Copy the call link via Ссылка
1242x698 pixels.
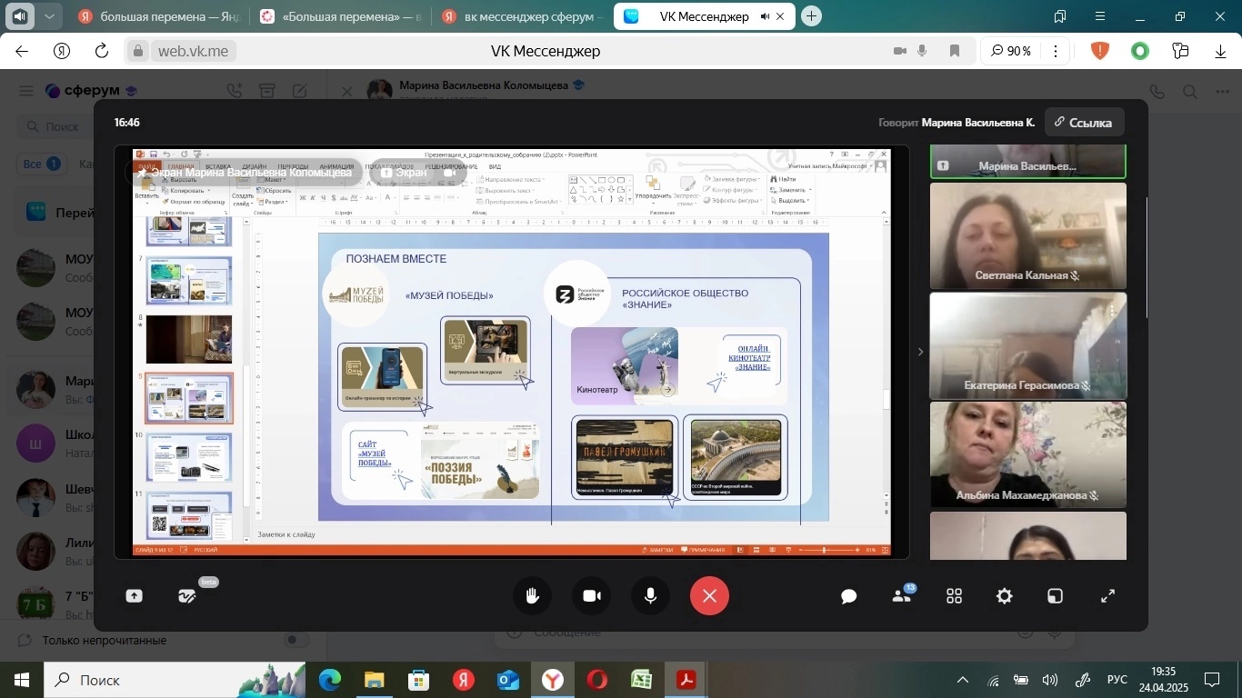coord(1084,123)
